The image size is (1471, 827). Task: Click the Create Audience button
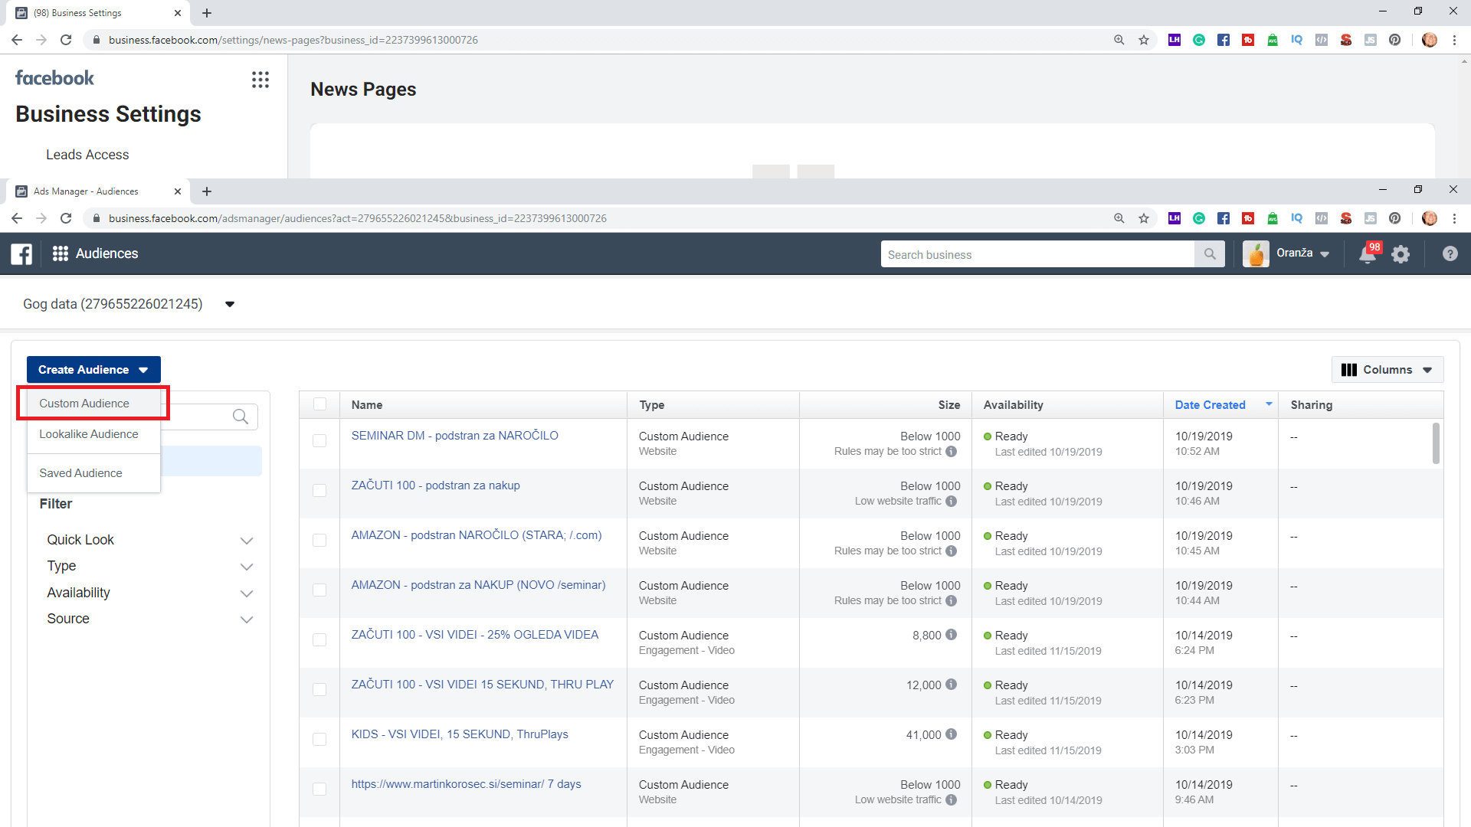(x=93, y=370)
